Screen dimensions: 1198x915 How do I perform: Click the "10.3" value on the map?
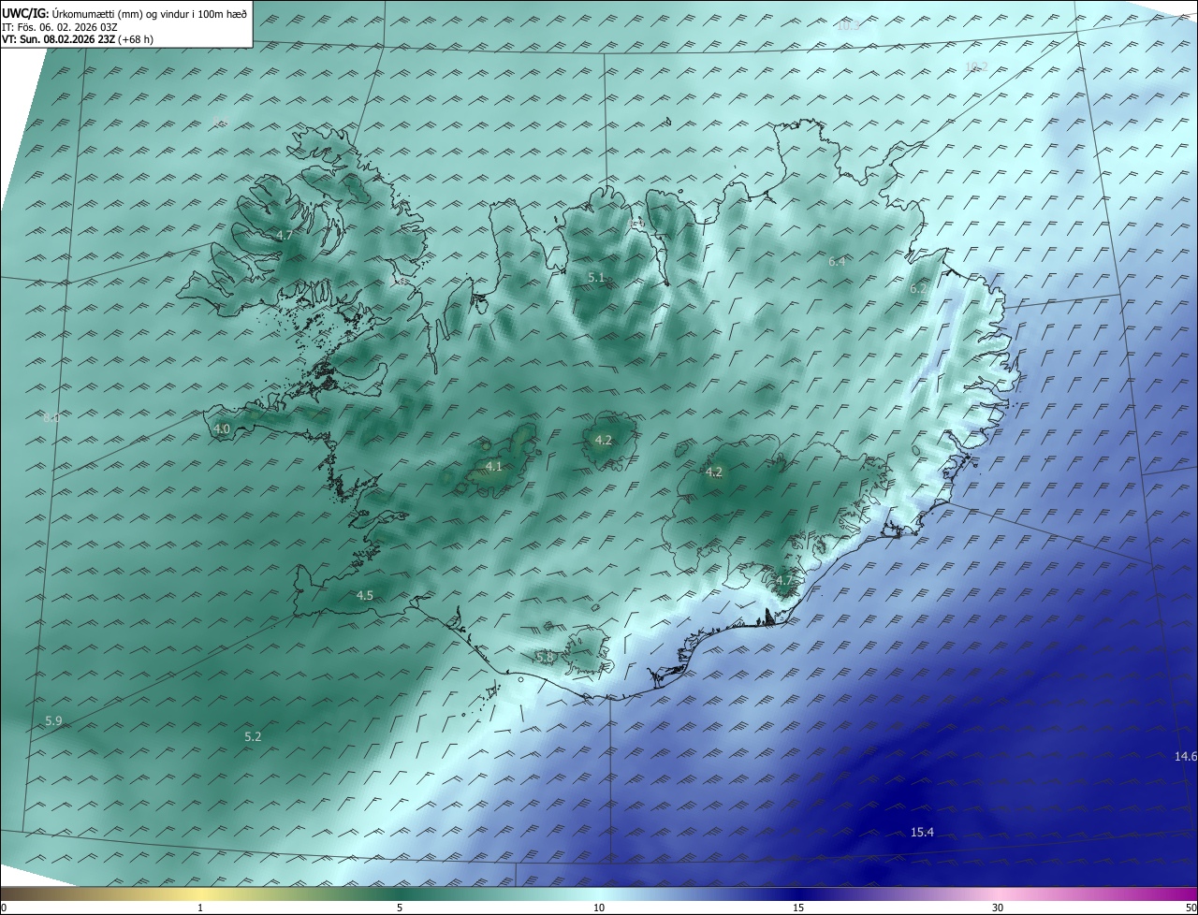tap(848, 26)
